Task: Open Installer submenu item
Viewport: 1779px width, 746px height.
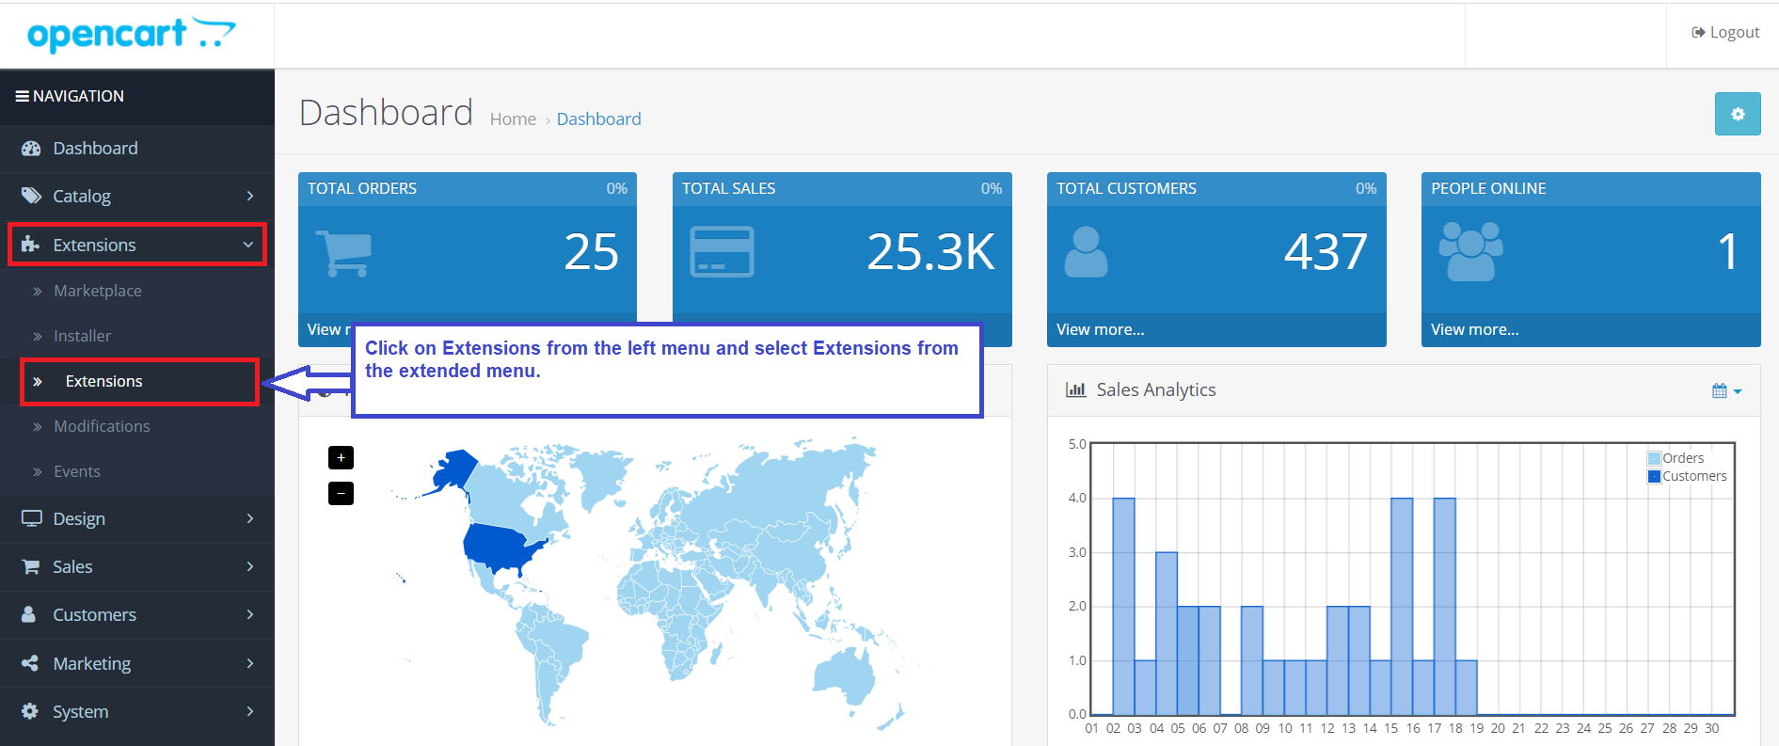Action: 137,336
